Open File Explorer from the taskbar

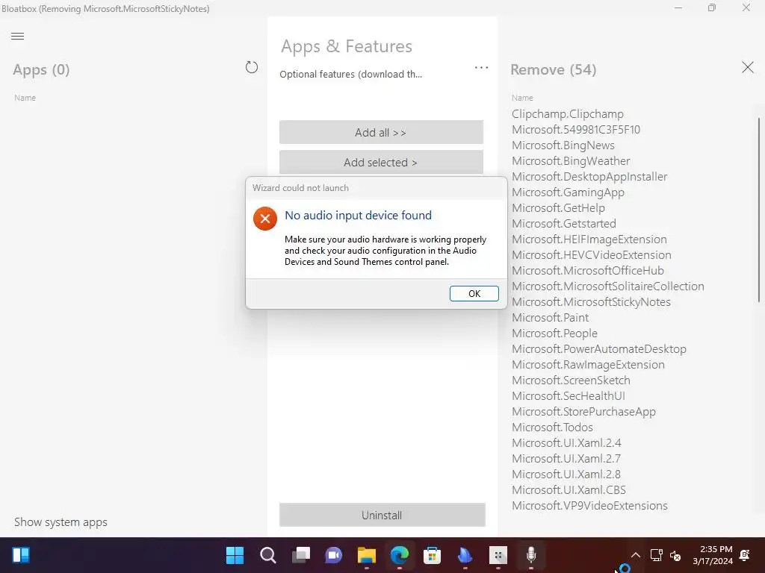366,555
